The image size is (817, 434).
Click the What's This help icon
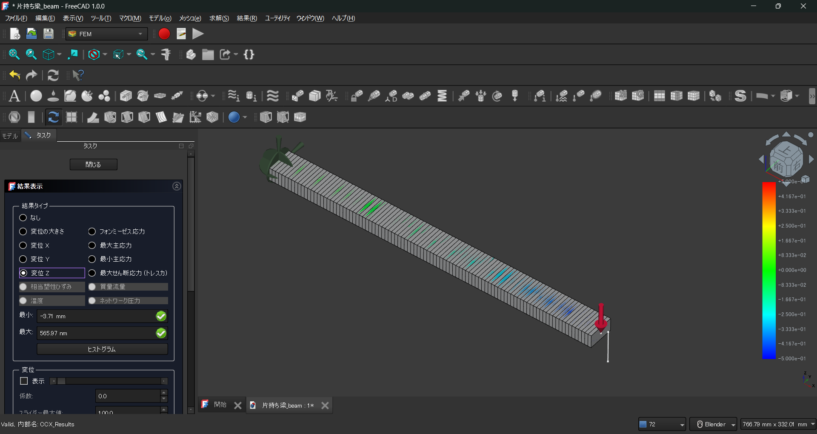click(78, 75)
